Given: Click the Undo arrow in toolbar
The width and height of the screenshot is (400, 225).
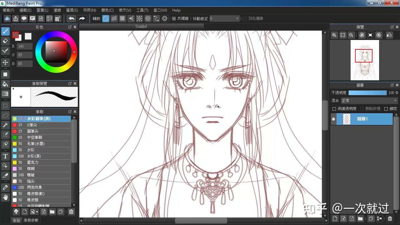Looking at the screenshot, I should coord(72,18).
